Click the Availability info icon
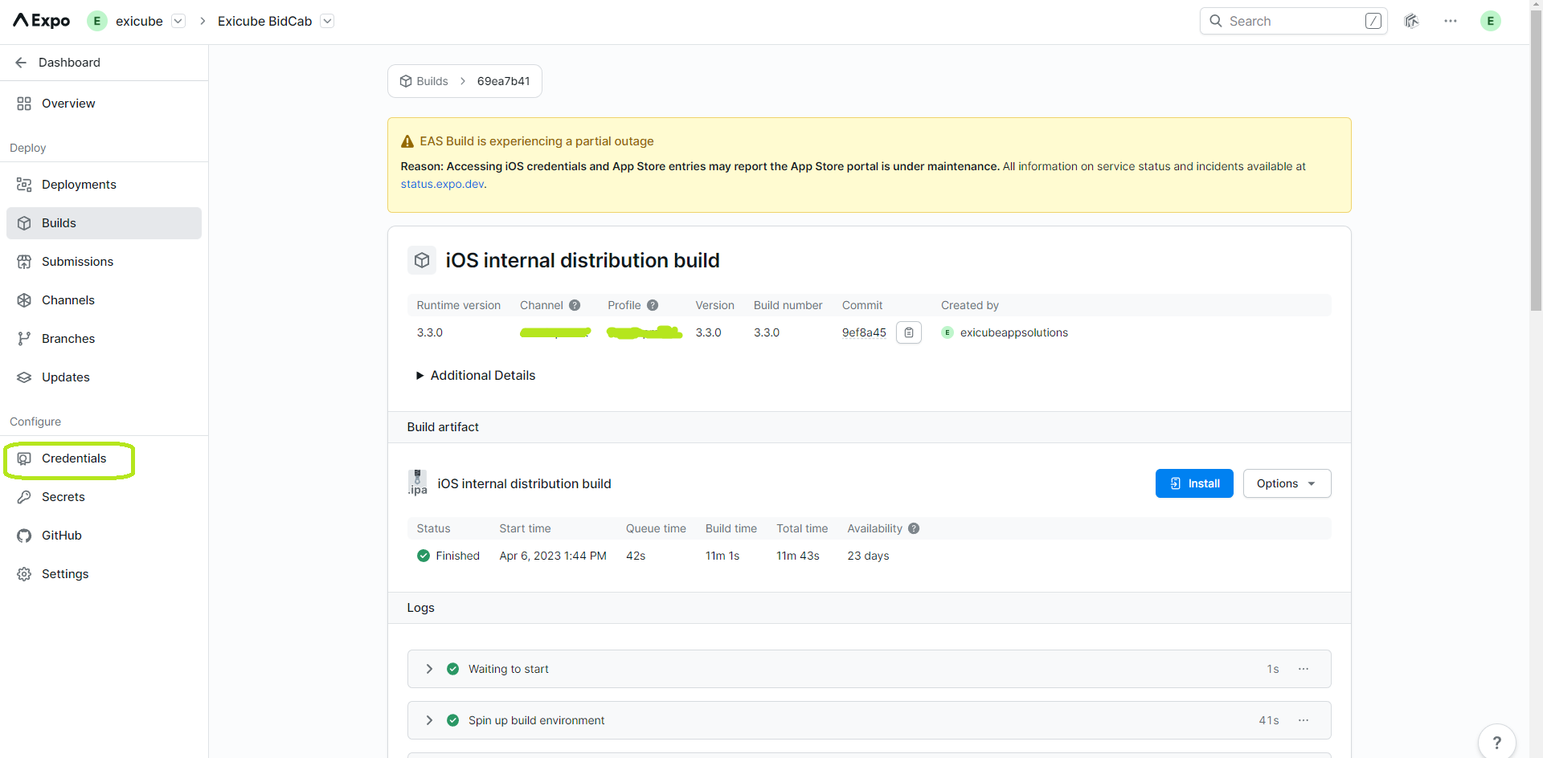1543x758 pixels. pos(914,528)
